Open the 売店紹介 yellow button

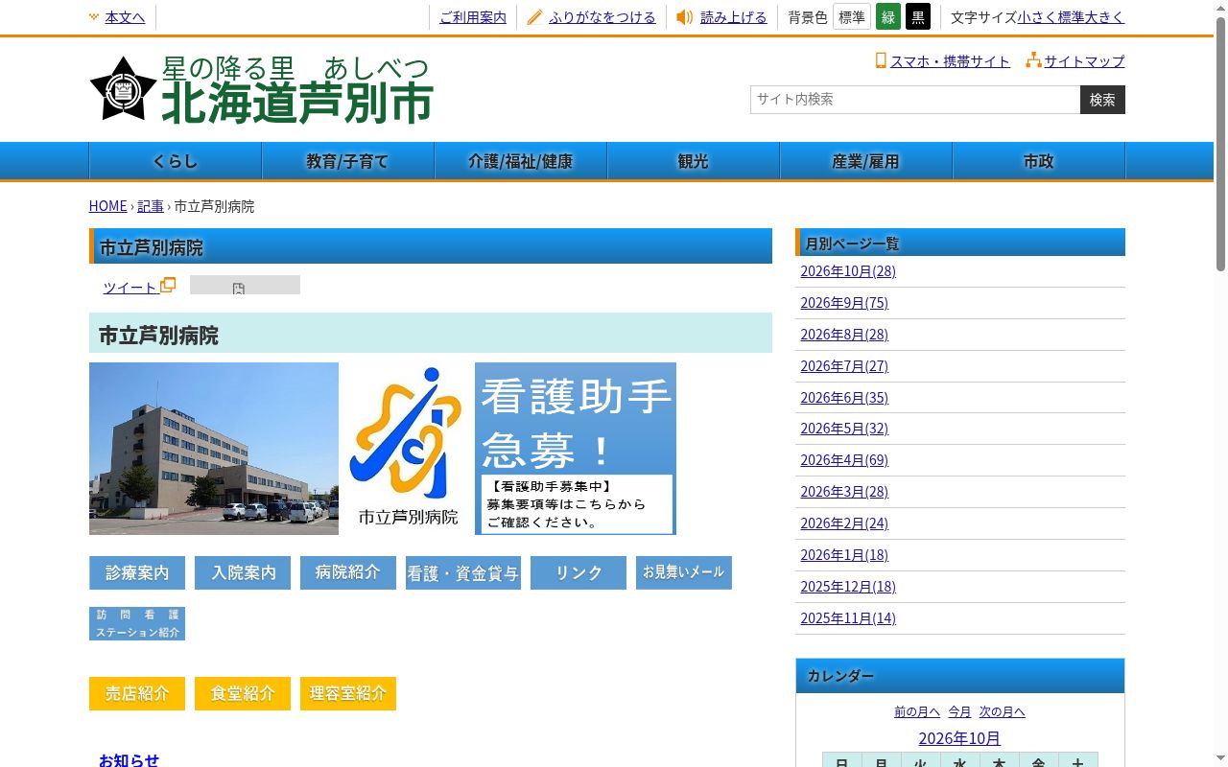click(x=137, y=693)
